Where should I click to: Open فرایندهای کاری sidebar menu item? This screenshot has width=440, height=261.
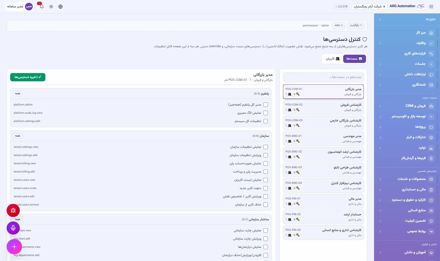[x=407, y=54]
